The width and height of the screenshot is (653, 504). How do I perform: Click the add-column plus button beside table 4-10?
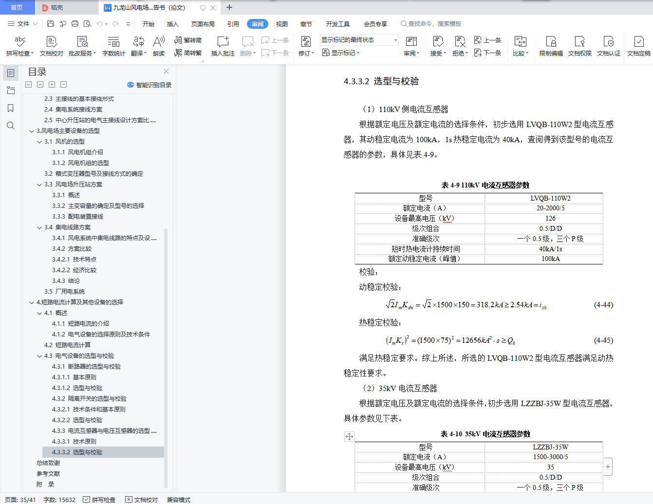(608, 467)
